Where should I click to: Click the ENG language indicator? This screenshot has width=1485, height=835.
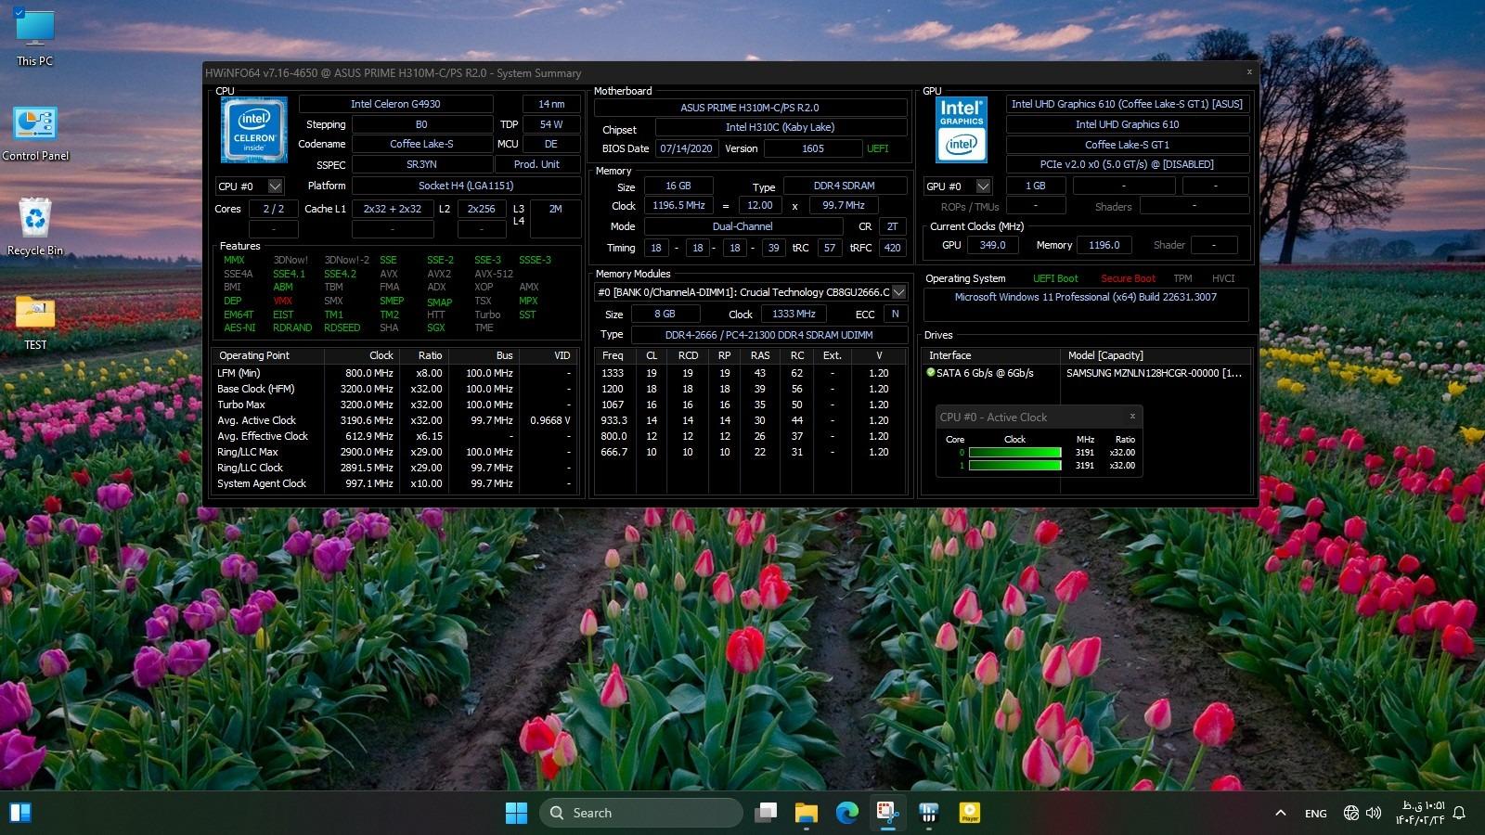click(1315, 814)
